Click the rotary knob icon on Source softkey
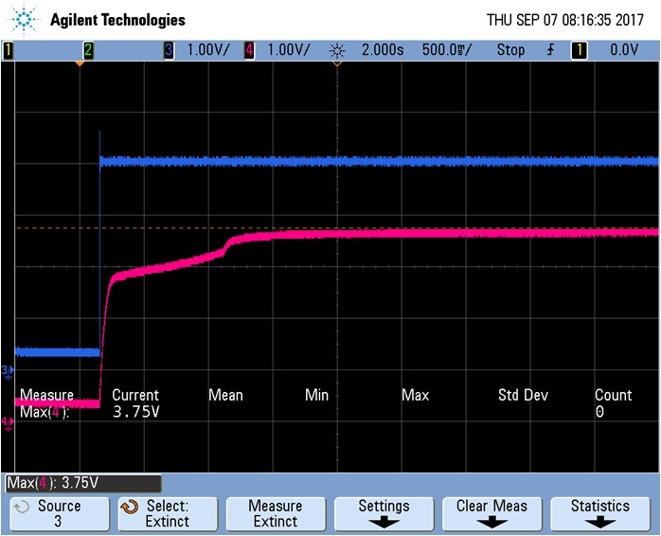Screen dimensions: 661x536 [x=22, y=507]
